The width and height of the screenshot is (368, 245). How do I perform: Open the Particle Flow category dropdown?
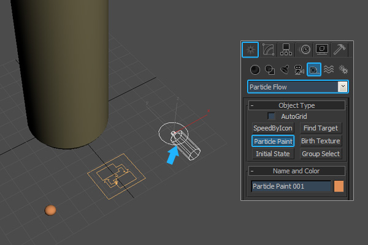click(x=343, y=87)
